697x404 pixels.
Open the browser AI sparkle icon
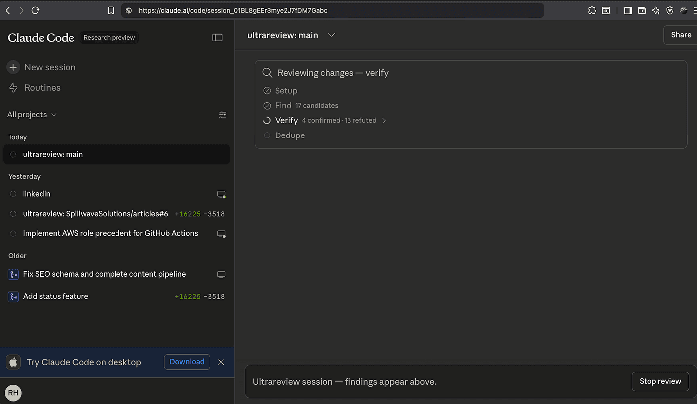656,10
